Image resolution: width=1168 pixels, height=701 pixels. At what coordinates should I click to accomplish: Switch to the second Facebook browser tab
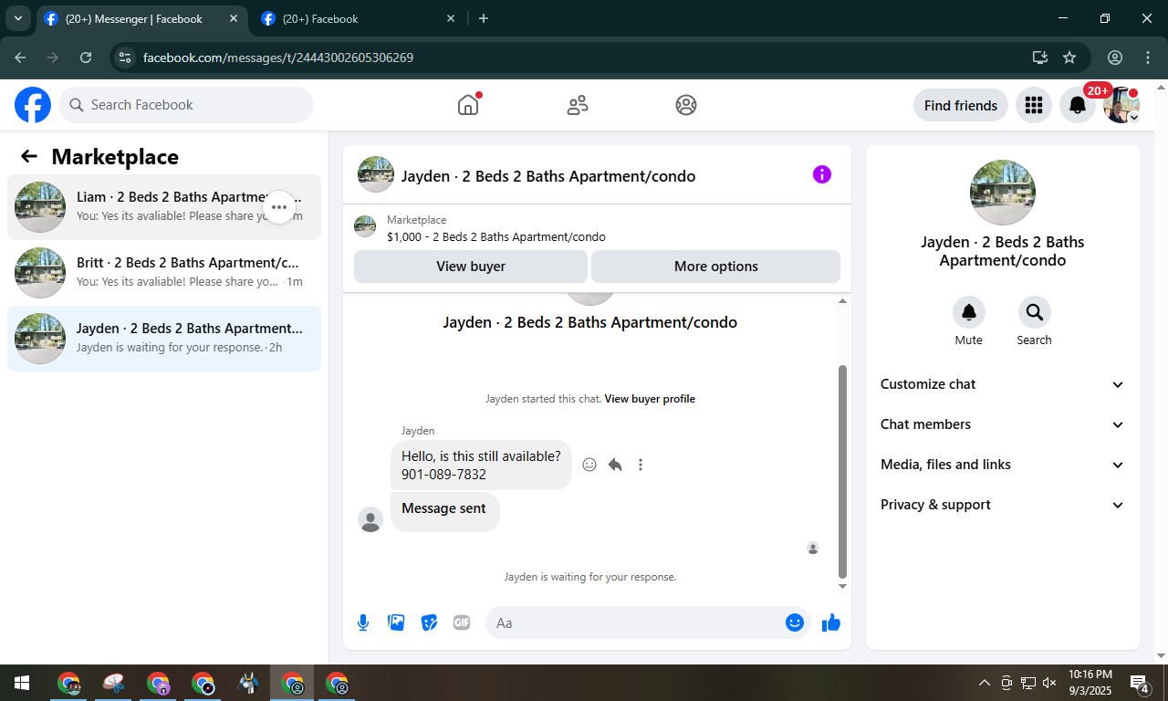359,18
